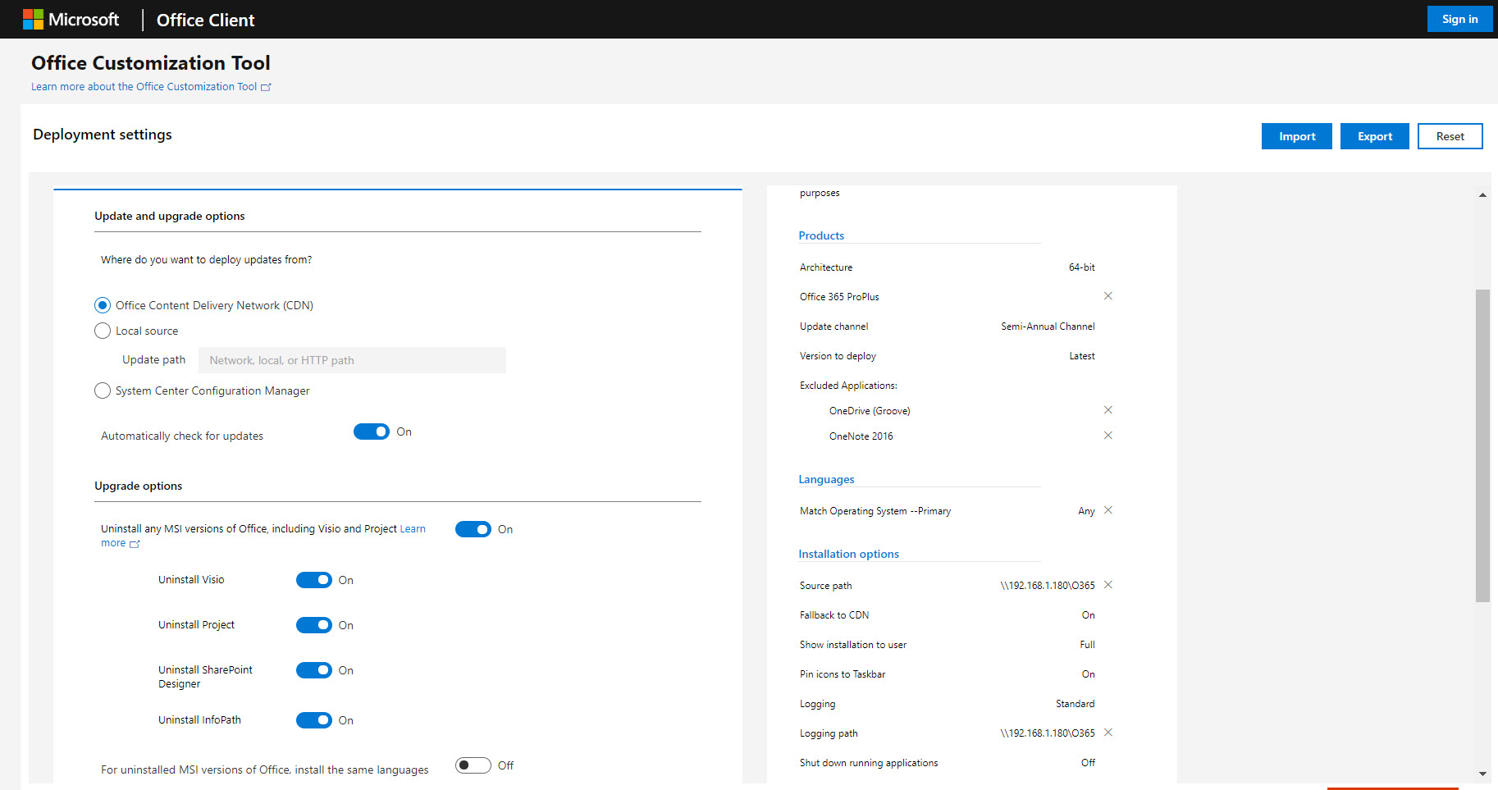Click the Pin icons to Taskbar label
This screenshot has width=1498, height=790.
click(843, 674)
